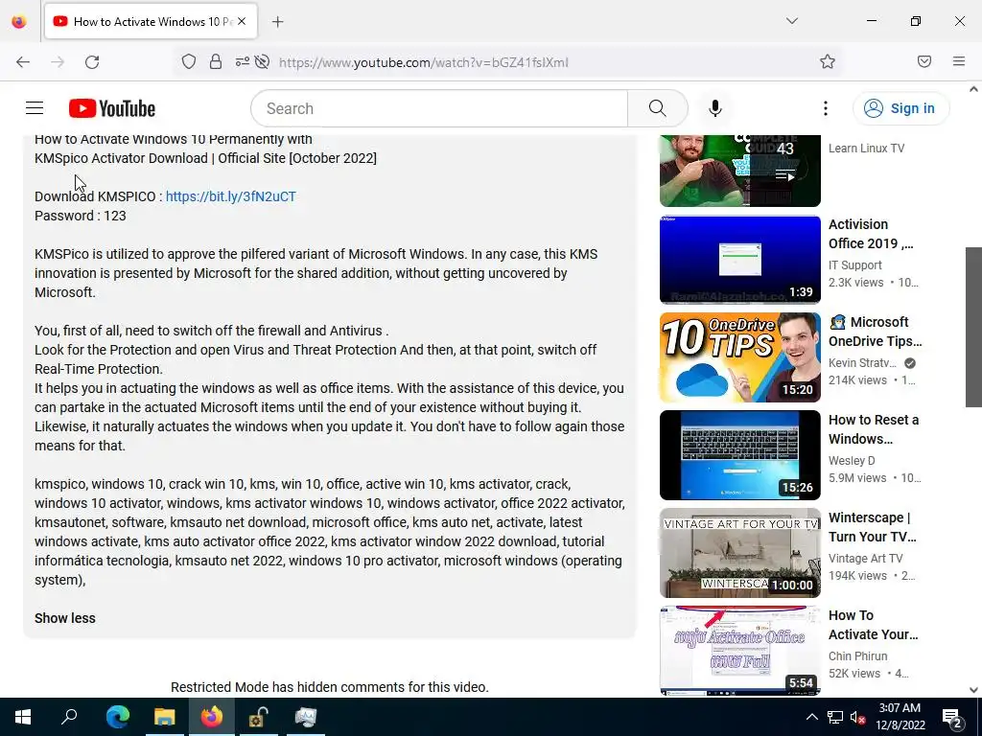
Task: Click Password : 123 text line
Action: point(81,216)
